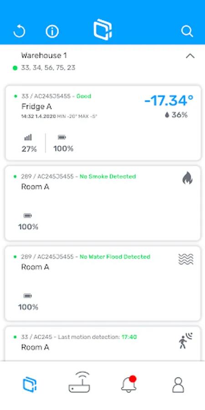Viewport: 205px width, 410px height.
Task: Open the info circle icon
Action: coord(52,31)
